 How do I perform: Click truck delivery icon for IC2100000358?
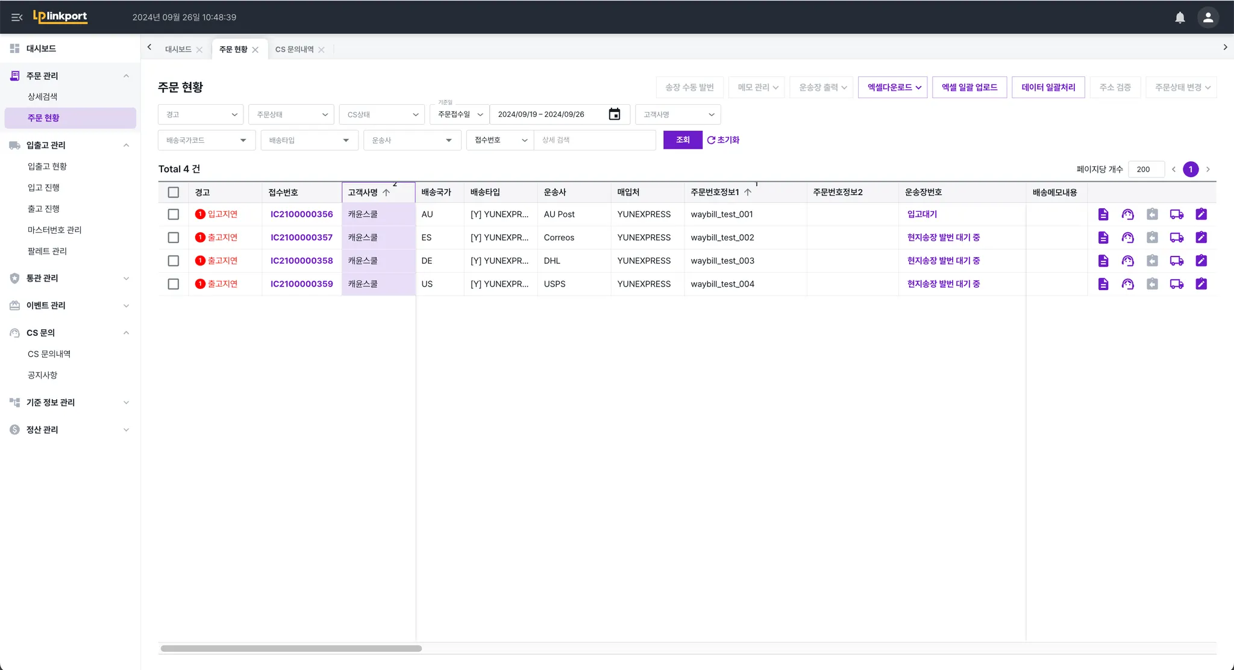[x=1176, y=261]
